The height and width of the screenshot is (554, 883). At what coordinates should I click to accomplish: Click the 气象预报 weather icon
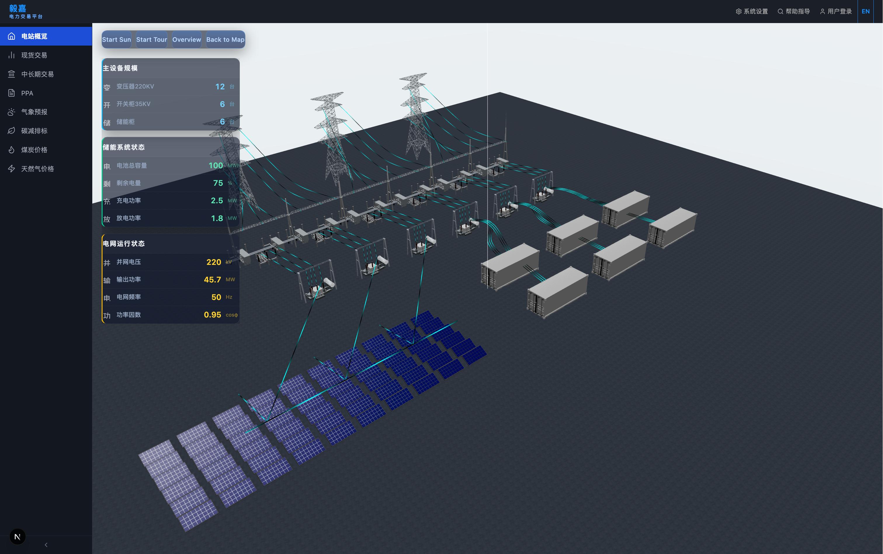pos(11,112)
